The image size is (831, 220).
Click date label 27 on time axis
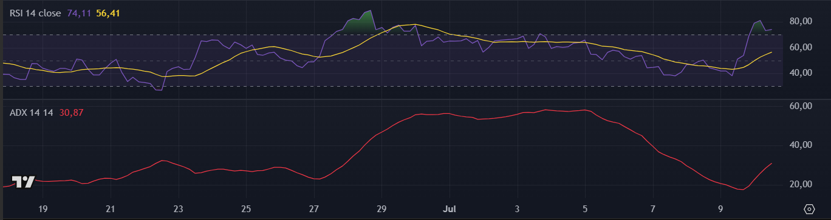click(x=314, y=209)
